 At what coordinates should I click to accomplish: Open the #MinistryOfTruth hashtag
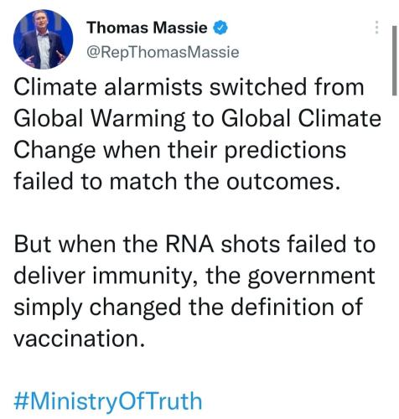[x=108, y=401]
